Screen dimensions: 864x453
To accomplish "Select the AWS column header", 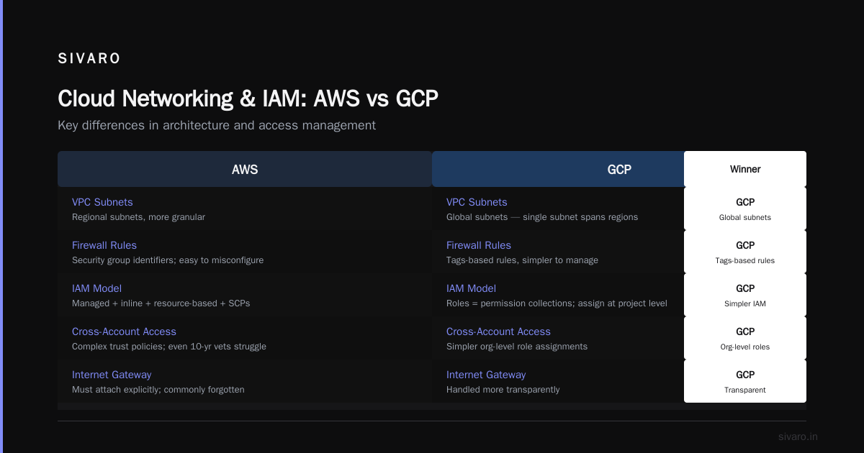I will [245, 169].
